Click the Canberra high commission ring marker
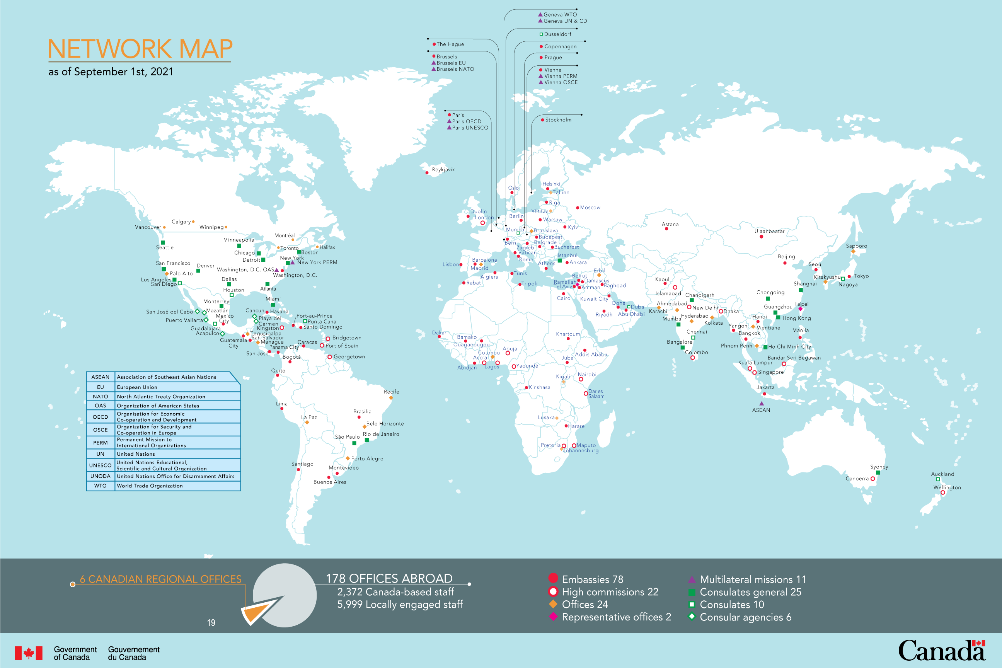This screenshot has width=1002, height=668. 872,479
